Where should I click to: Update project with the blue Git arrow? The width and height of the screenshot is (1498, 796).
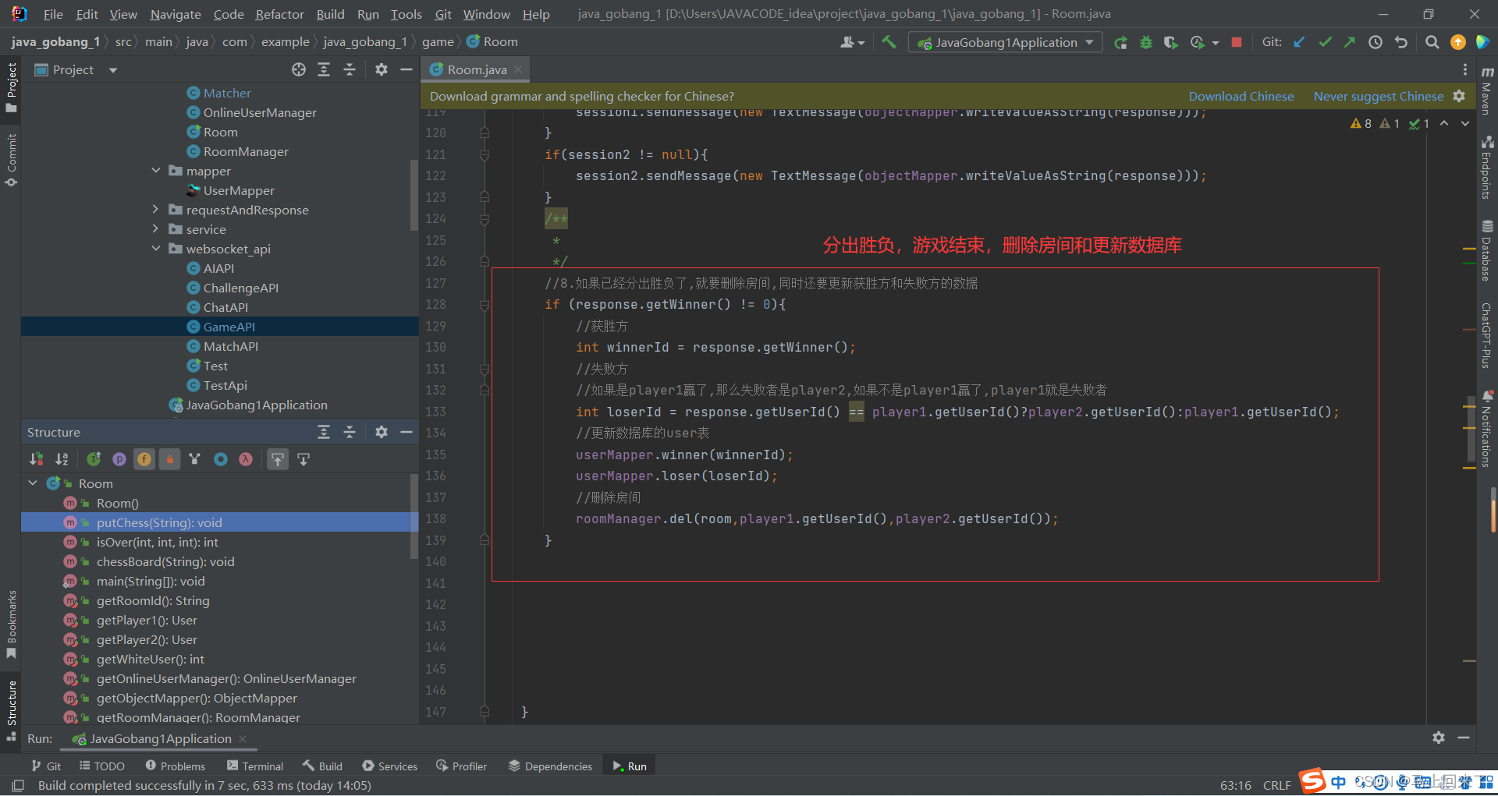(x=1299, y=42)
